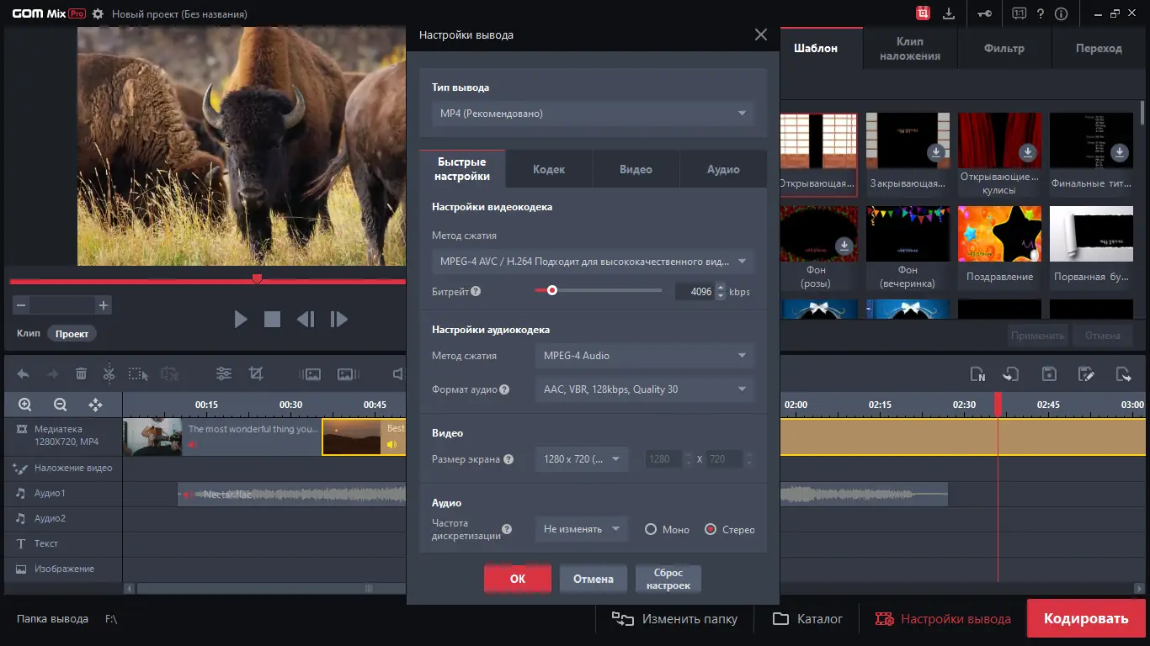Click Сброс настроек to reset settings
Viewport: 1150px width, 646px height.
[x=668, y=579]
